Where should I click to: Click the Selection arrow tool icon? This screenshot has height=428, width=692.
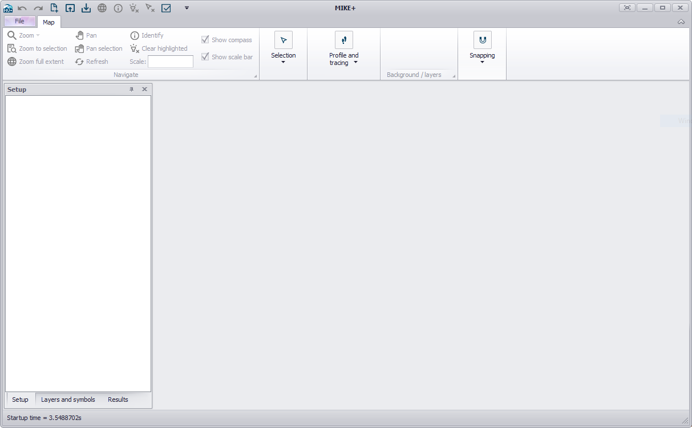coord(284,40)
